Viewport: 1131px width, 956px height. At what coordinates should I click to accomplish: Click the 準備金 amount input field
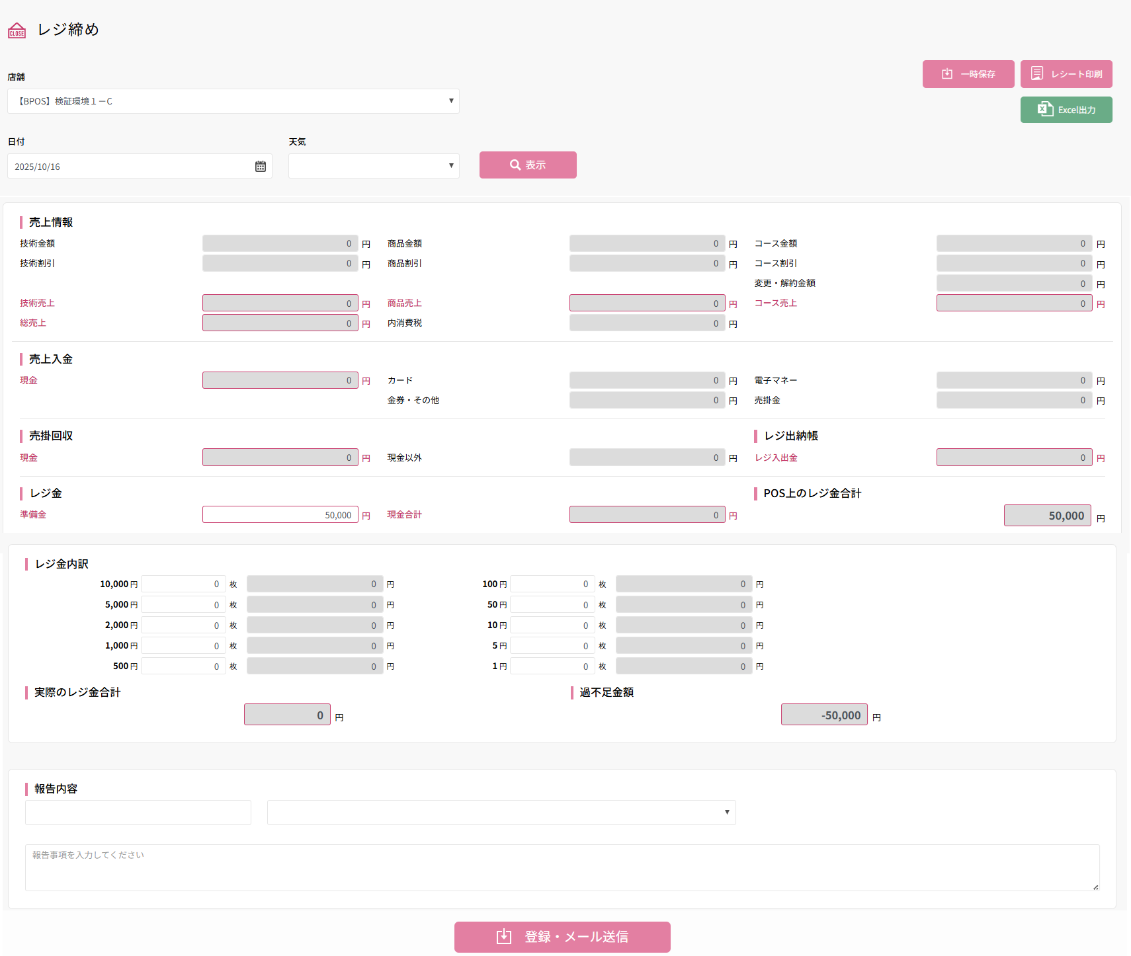tap(280, 515)
